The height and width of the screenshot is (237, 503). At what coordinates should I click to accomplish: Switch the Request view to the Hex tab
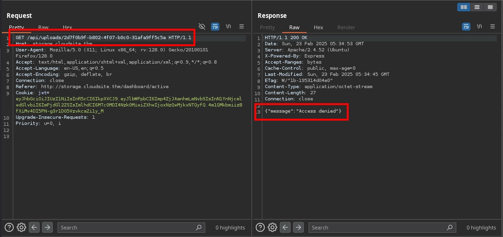pyautogui.click(x=67, y=27)
